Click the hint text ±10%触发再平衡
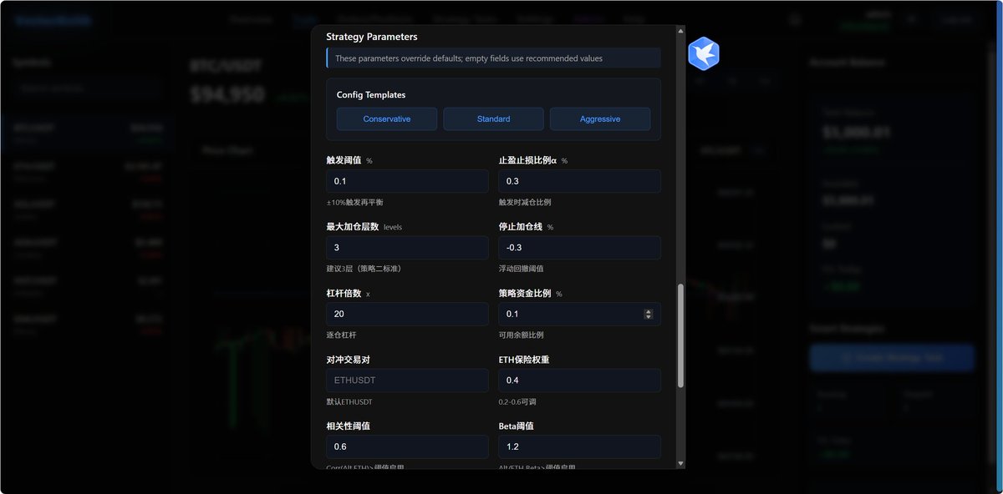Viewport: 1003px width, 494px height. (355, 203)
